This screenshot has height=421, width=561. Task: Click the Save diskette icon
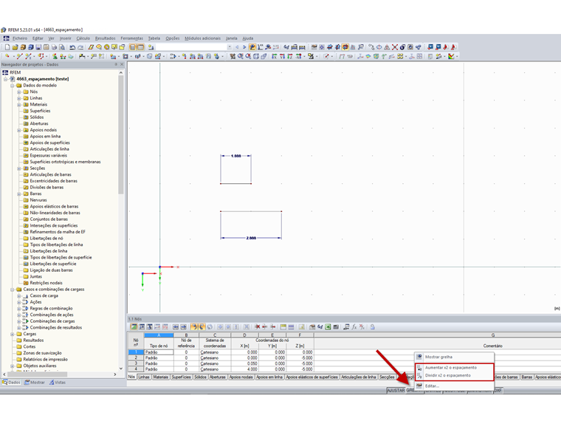(x=38, y=47)
